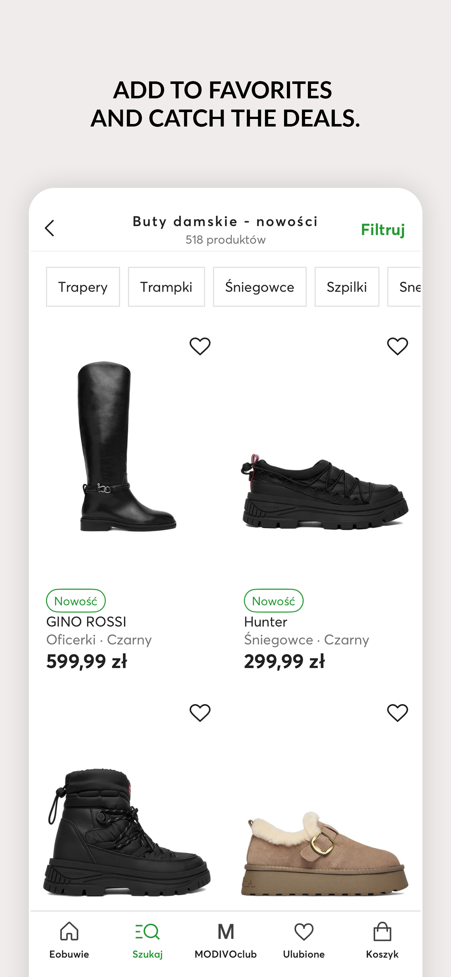Favorite the Hunter Śniegowce shoes
The width and height of the screenshot is (451, 977).
[397, 346]
